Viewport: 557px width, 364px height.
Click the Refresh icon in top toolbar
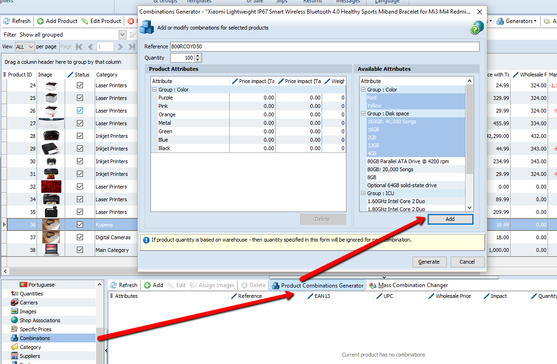coord(7,21)
